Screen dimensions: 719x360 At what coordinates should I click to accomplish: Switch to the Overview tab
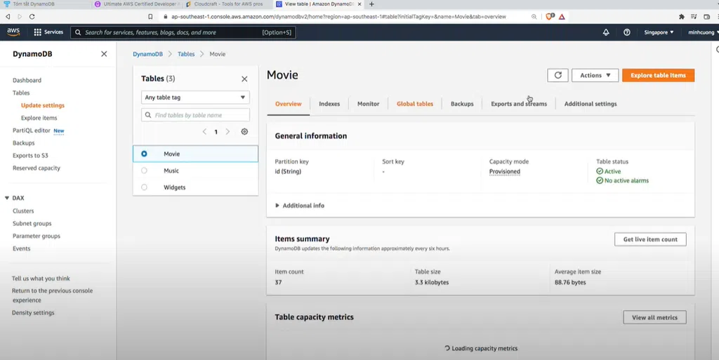[289, 104]
